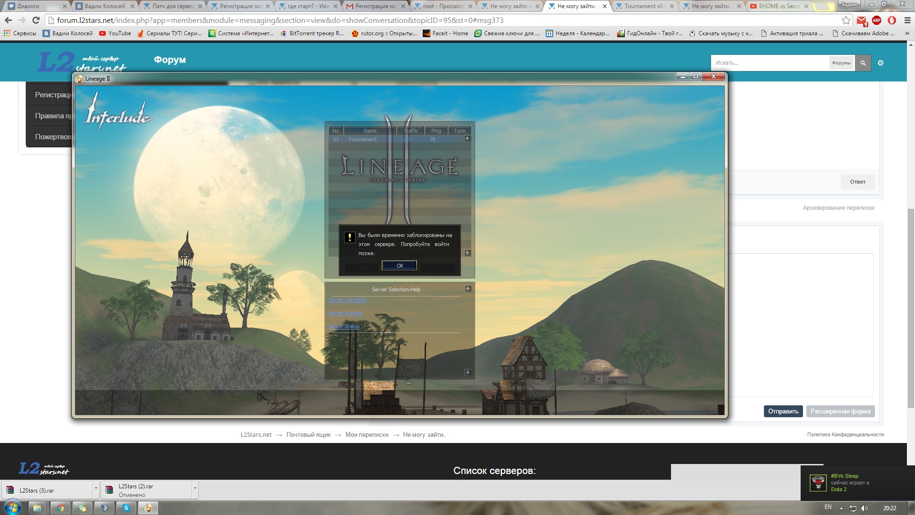Click the Вадим Chrome profile button
Viewport: 915px width, 515px height.
(849, 4)
